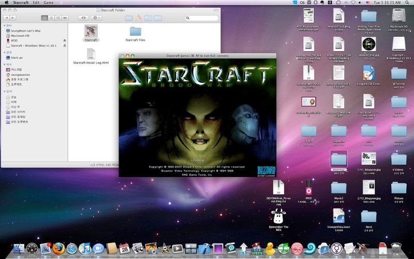Screen dimensions: 414x259
Task: Open the SnoopyVista.toast desktop file
Action: coord(339,215)
